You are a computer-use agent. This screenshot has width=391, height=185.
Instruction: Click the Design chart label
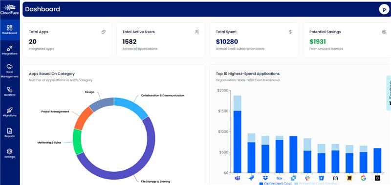89,92
